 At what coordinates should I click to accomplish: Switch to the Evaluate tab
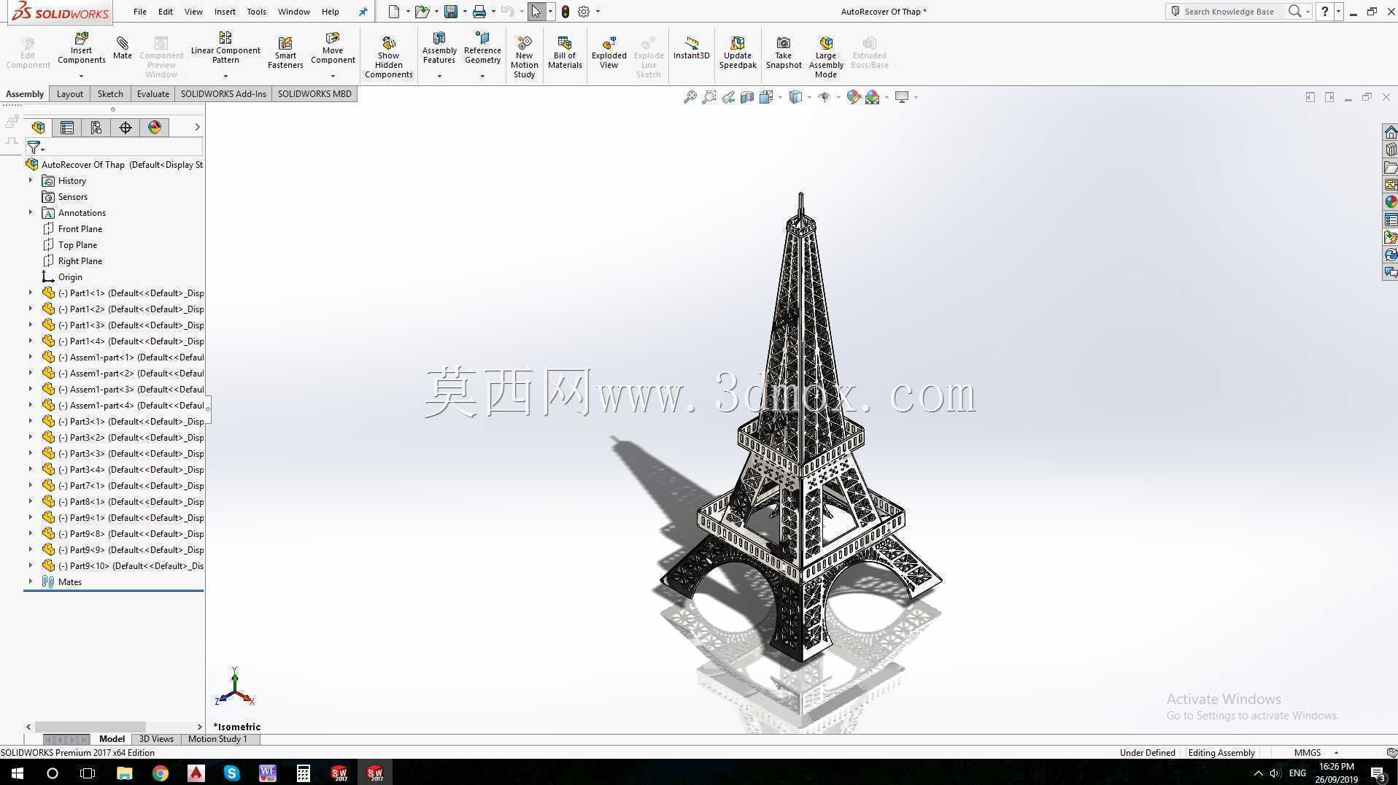153,93
